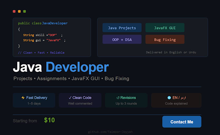The height and width of the screenshot is (135, 220).
Task: Click the 'Well commented' text
Action: pyautogui.click(x=80, y=103)
